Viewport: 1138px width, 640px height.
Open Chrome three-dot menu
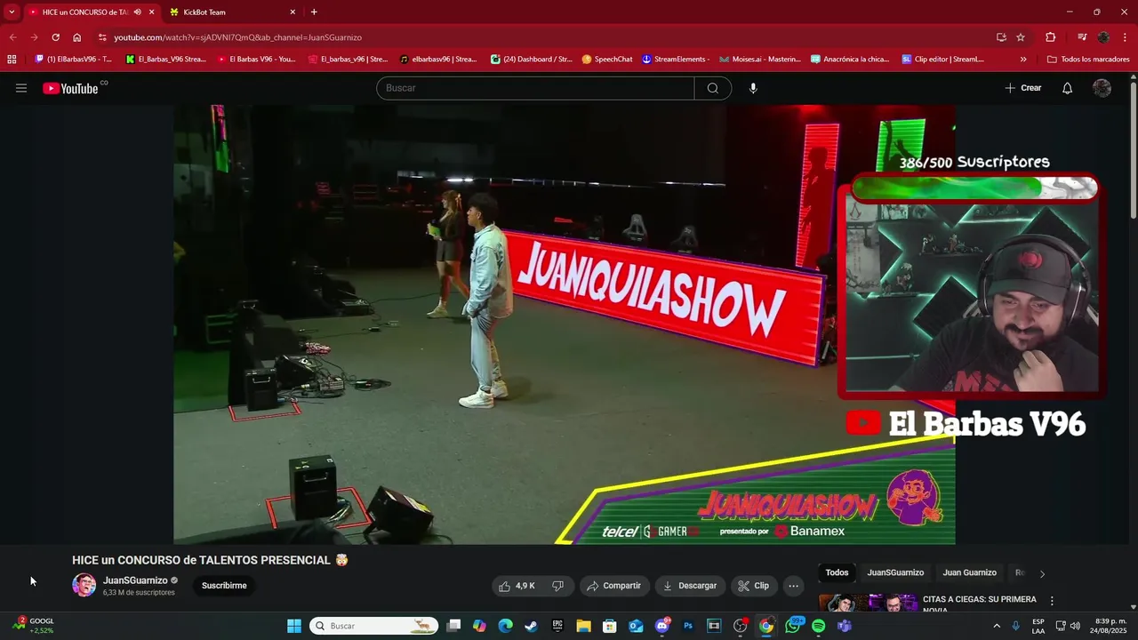coord(1126,37)
